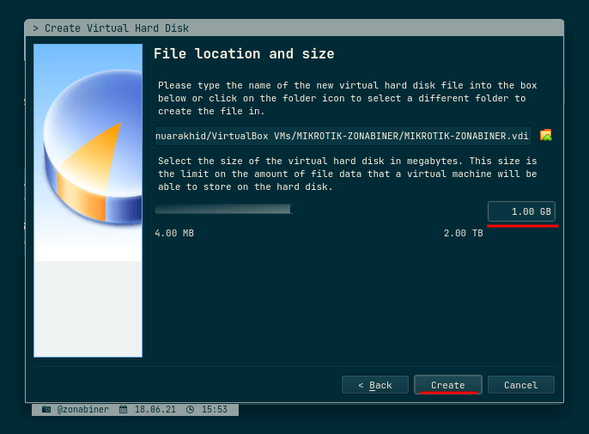
Task: Go back with the Back button
Action: (375, 385)
